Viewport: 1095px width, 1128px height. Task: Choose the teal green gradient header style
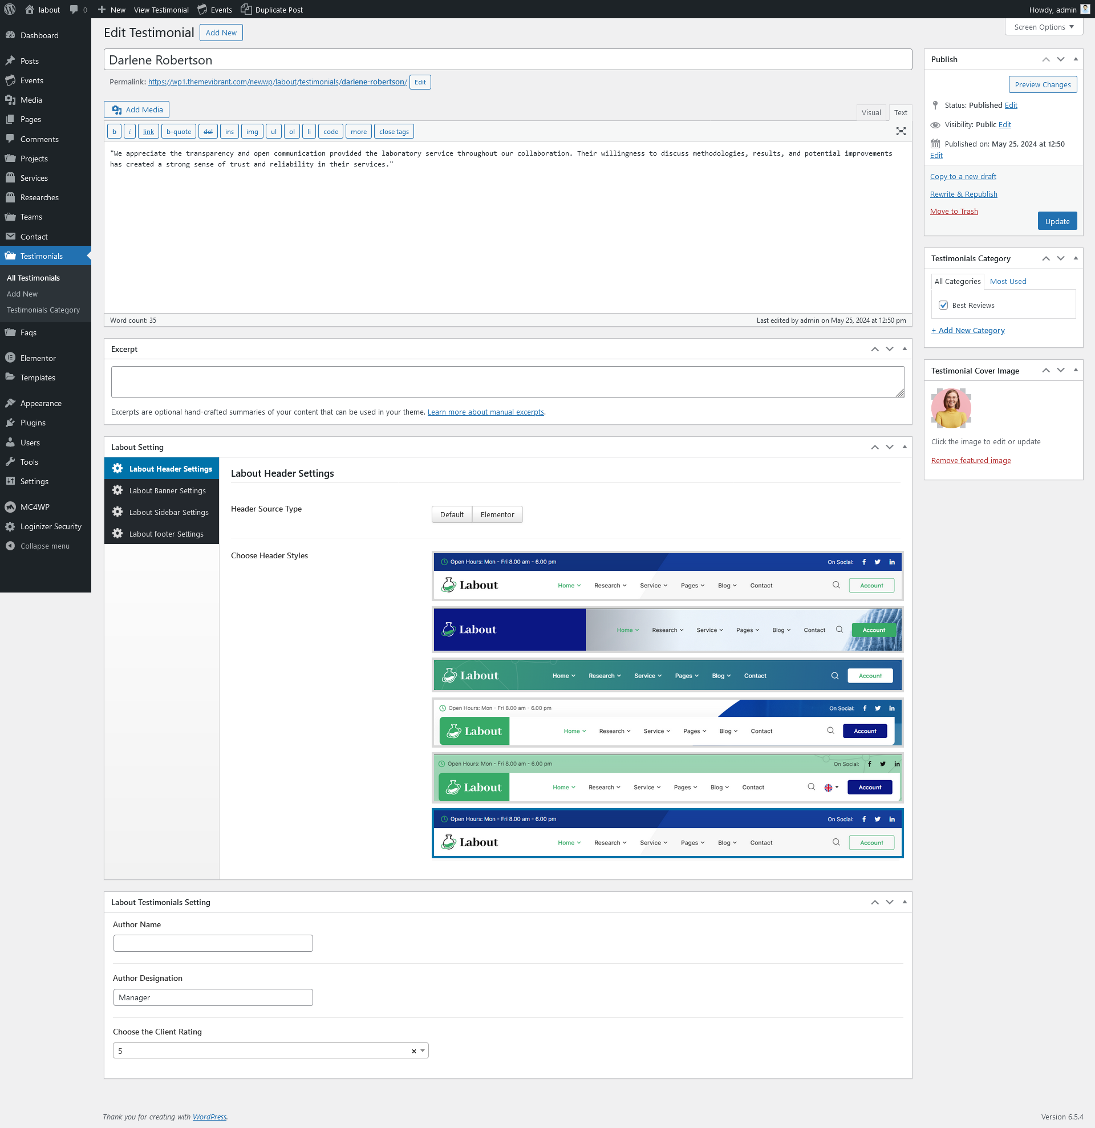pos(667,676)
